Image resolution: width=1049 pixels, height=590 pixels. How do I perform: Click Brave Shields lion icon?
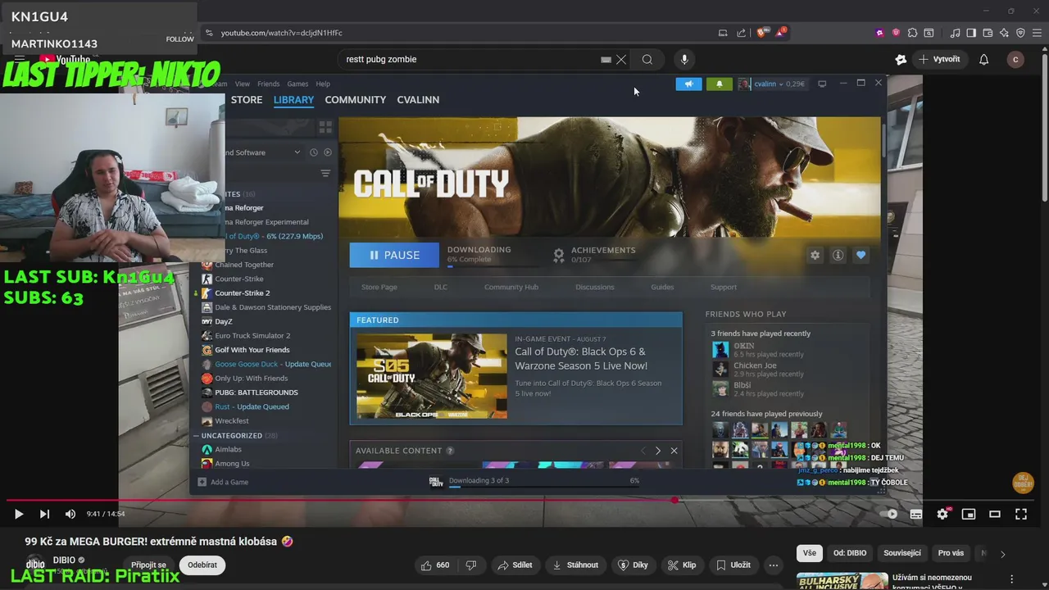(761, 33)
